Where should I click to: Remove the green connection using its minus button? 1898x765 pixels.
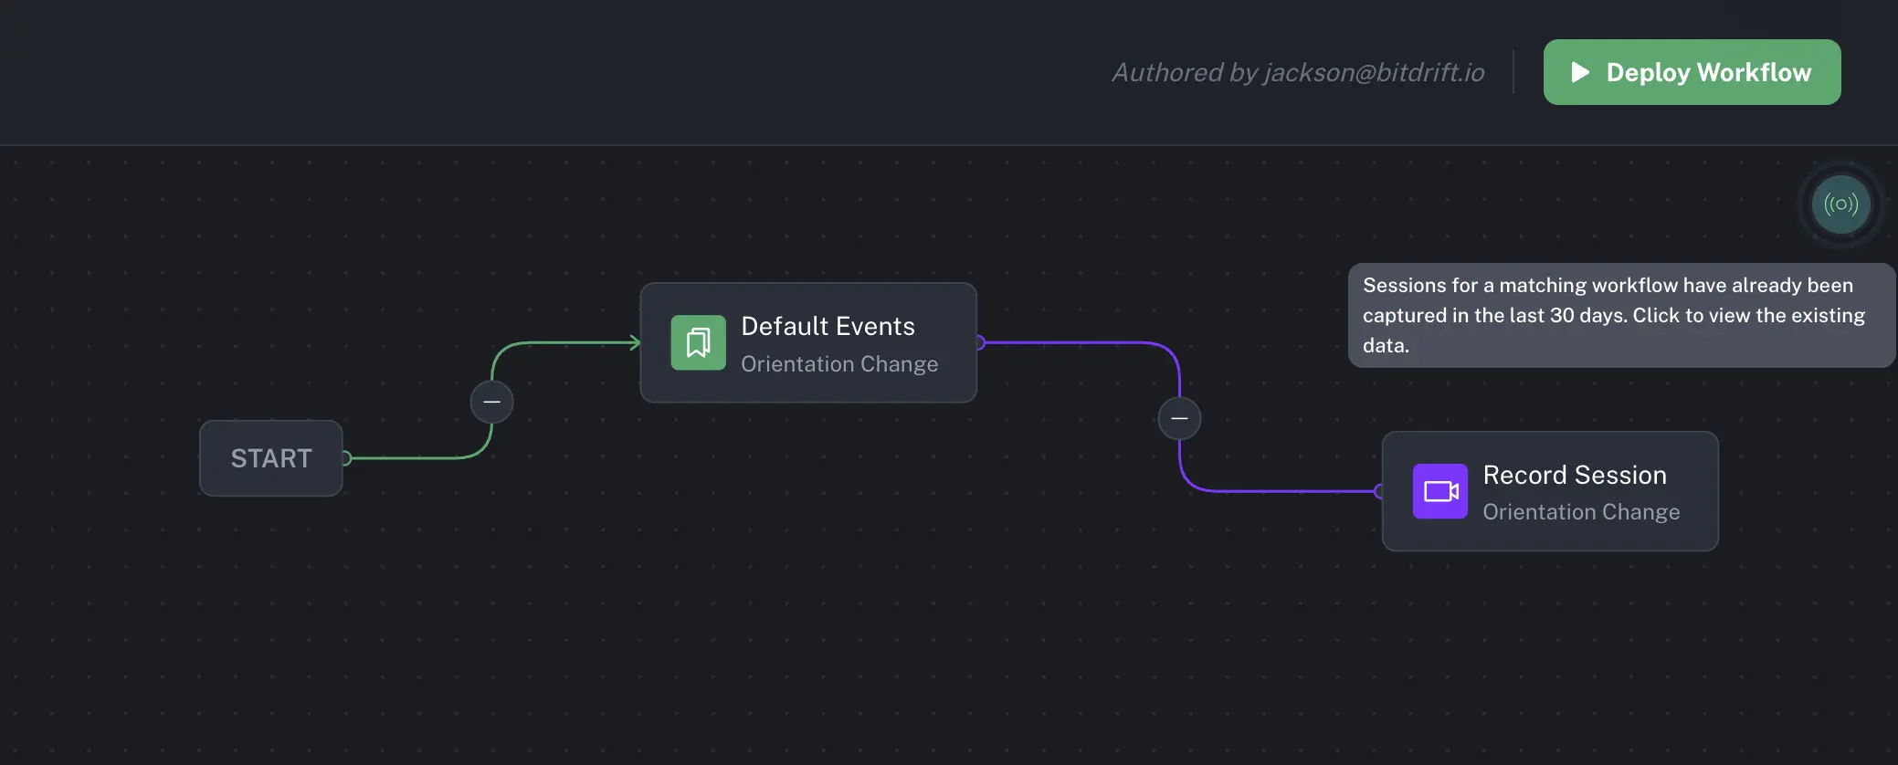click(x=491, y=402)
